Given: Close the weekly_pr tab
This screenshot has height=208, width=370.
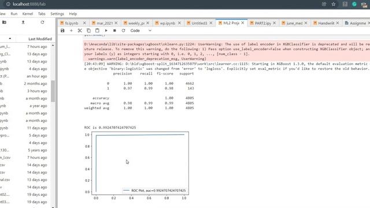Looking at the screenshot, I should pos(148,23).
